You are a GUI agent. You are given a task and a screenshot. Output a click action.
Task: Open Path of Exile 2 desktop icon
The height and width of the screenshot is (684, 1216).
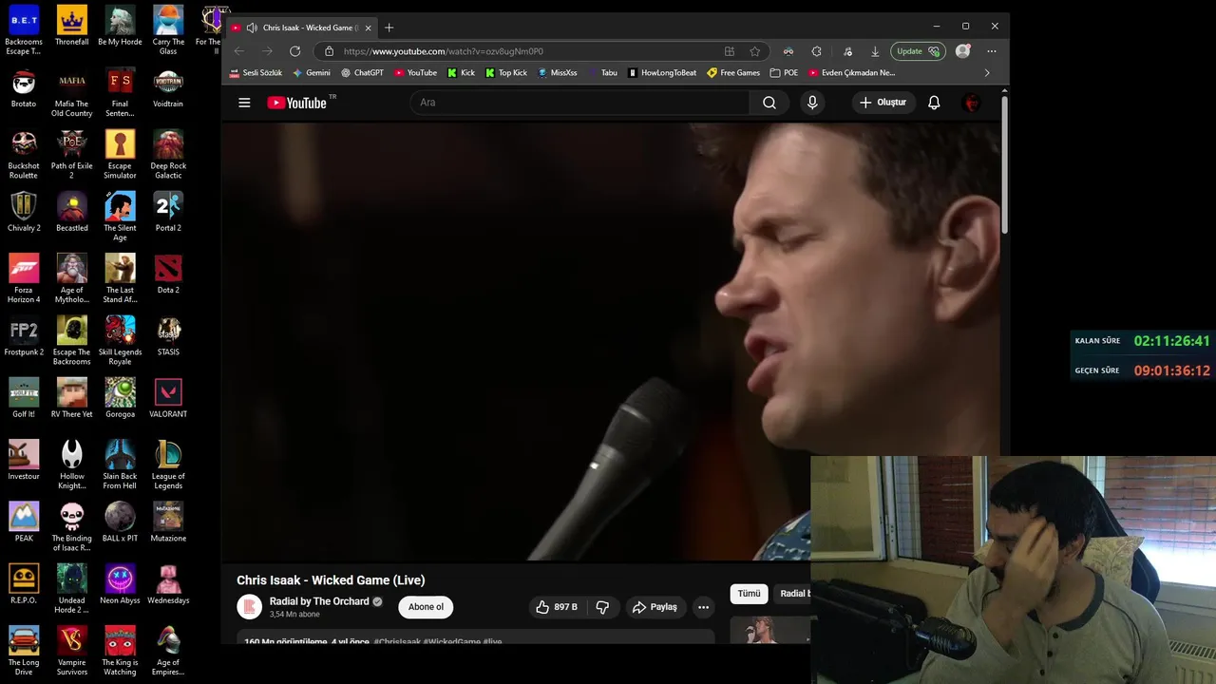(72, 155)
